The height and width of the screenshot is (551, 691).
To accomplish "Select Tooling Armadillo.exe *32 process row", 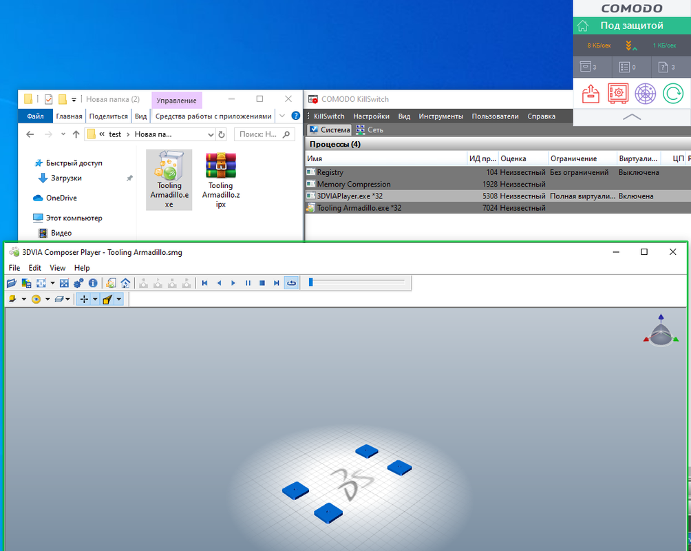I will 498,208.
